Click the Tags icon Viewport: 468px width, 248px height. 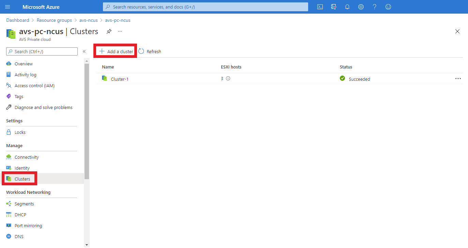[9, 96]
